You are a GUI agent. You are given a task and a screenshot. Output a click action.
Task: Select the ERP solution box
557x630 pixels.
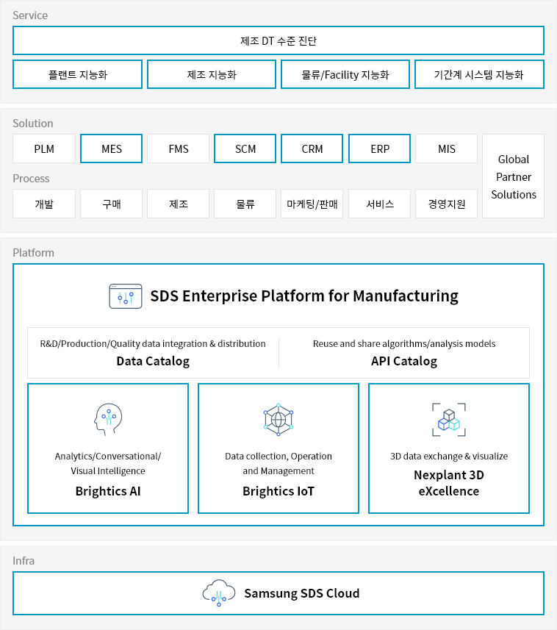click(379, 148)
